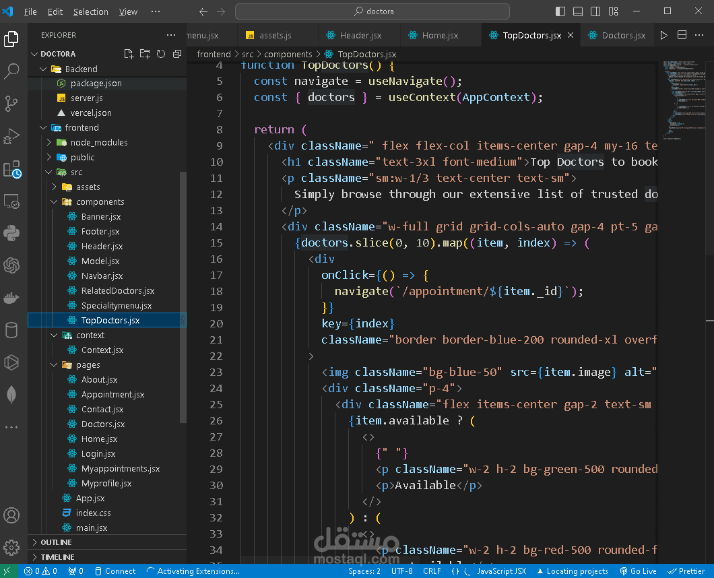Open the Manage settings gear

tap(11, 546)
